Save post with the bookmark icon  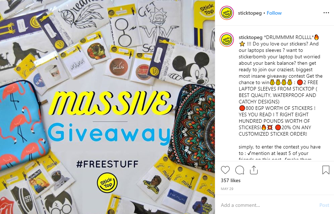[326, 170]
